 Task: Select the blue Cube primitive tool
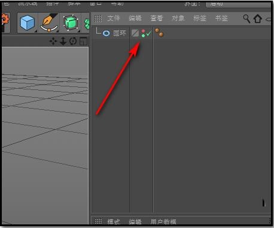[x=28, y=23]
